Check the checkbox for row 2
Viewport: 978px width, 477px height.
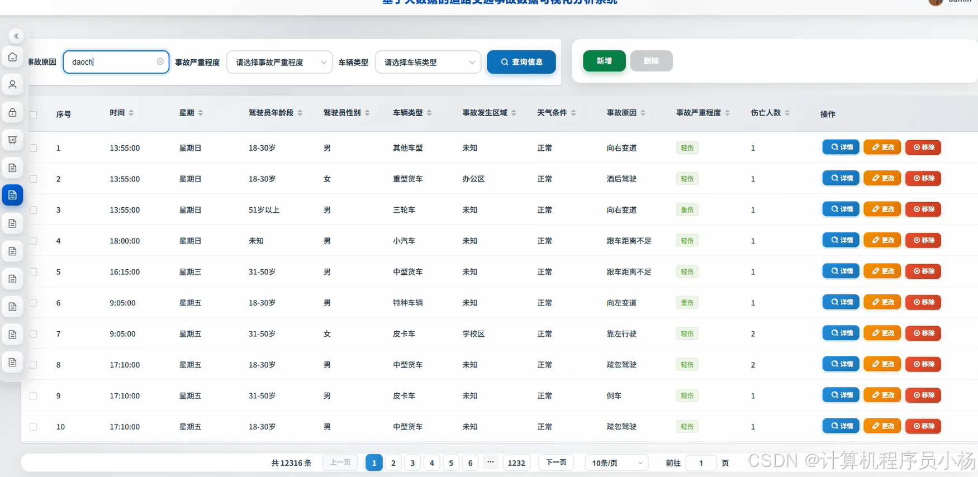[x=34, y=179]
